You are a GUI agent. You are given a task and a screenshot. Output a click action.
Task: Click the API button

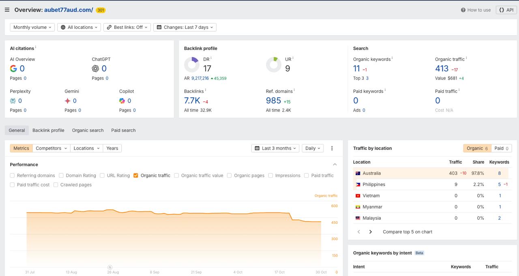click(506, 10)
